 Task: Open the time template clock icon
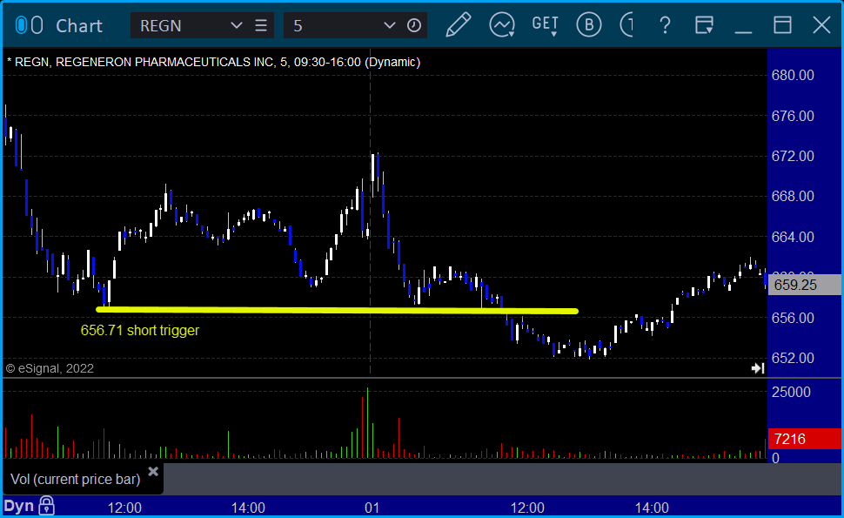(x=414, y=25)
